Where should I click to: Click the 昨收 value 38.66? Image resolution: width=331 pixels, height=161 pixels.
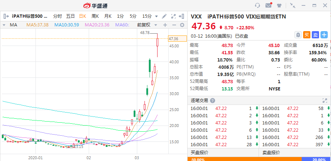274,53
